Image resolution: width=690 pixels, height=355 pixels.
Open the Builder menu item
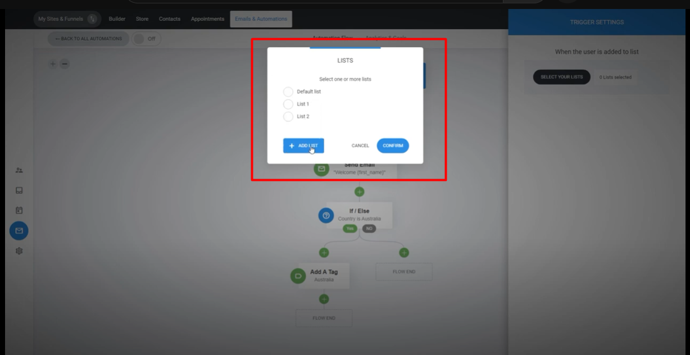tap(117, 19)
